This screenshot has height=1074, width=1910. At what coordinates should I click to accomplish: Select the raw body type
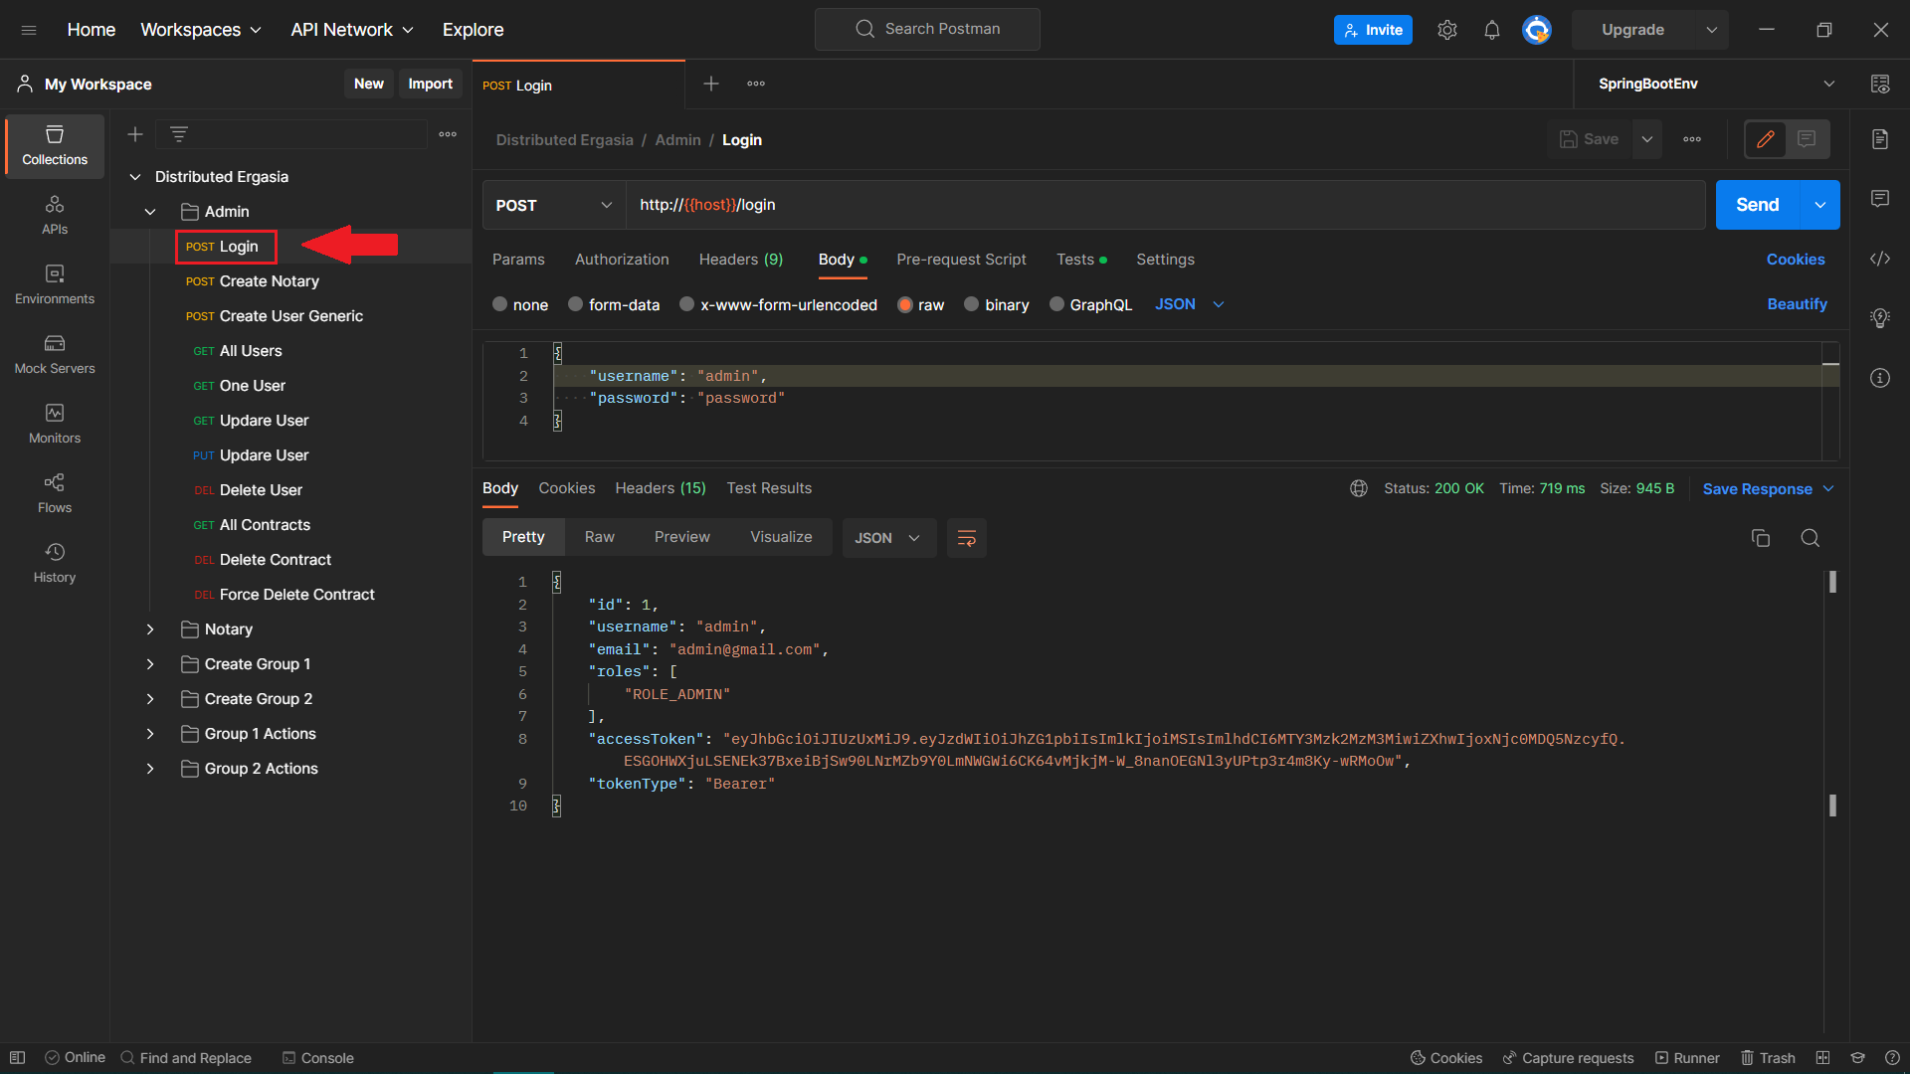[921, 304]
